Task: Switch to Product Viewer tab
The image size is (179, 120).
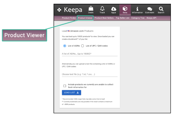Action: [85, 18]
